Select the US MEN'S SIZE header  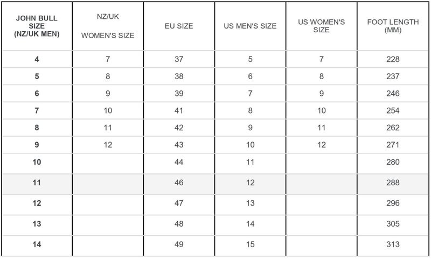pos(250,26)
